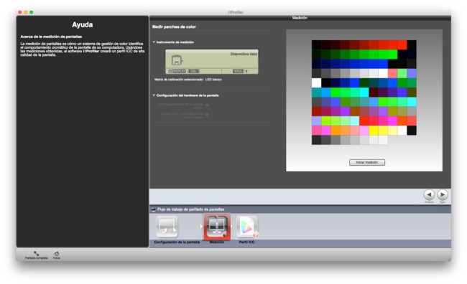The image size is (467, 284).
Task: Select the Medición workflow step icon
Action: 217,227
